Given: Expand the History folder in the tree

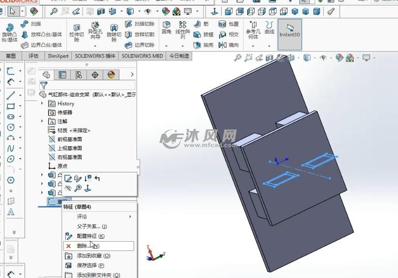Looking at the screenshot, I should [x=42, y=103].
